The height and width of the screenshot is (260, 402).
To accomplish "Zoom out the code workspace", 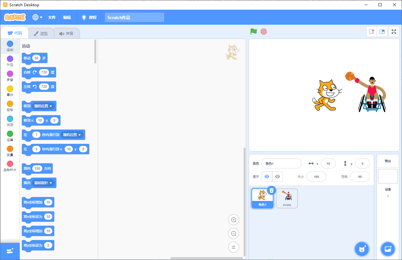I will (234, 233).
